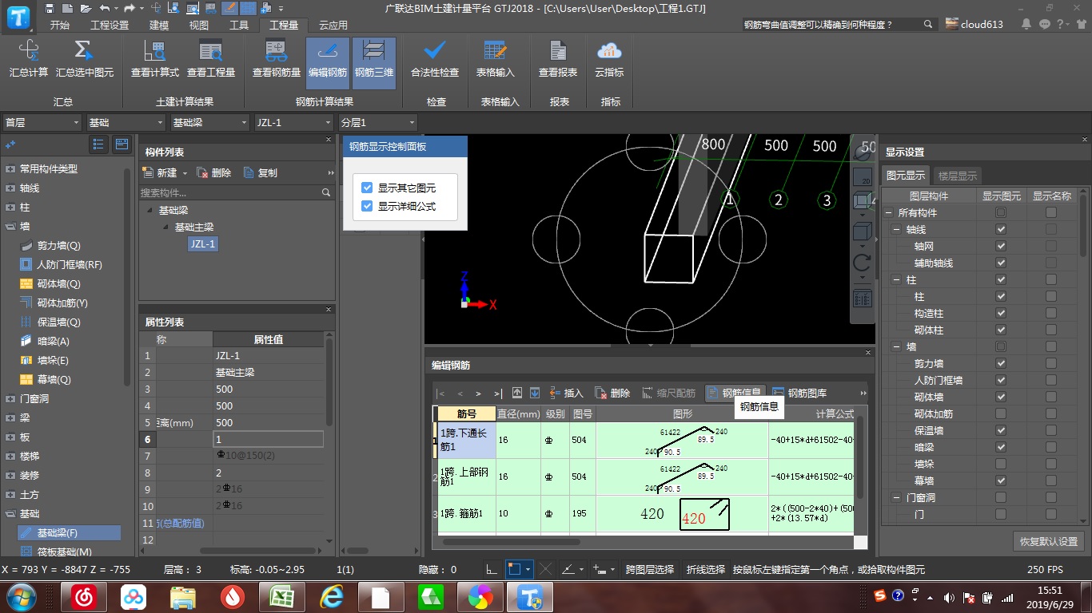Click the undo arrow in quick access bar

pyautogui.click(x=105, y=8)
